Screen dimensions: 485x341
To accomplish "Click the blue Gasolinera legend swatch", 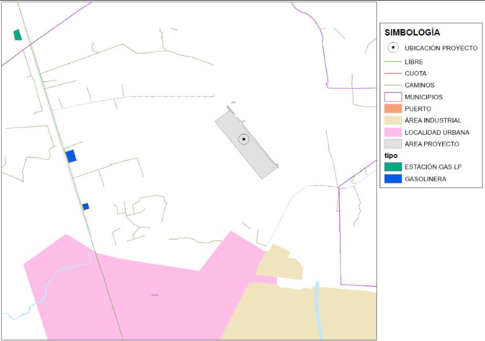I will (x=393, y=179).
